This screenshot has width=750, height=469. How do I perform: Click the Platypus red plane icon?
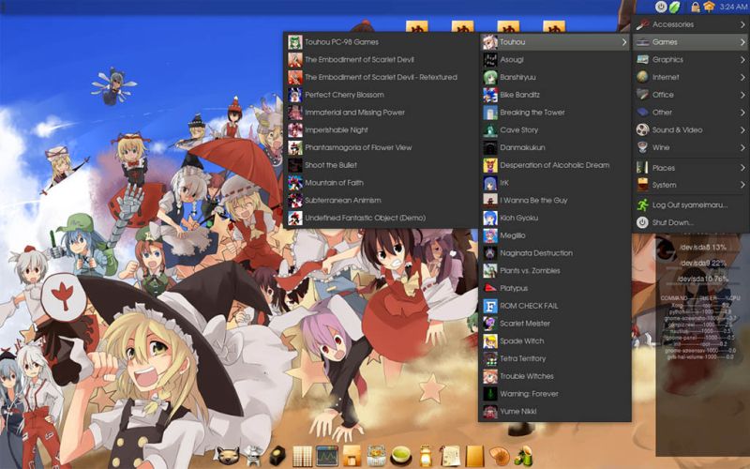490,288
